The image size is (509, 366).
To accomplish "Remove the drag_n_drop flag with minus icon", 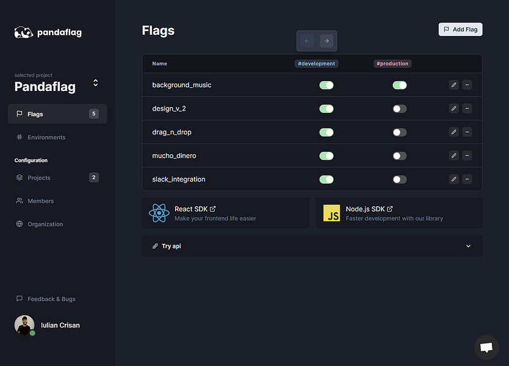I will click(x=467, y=132).
